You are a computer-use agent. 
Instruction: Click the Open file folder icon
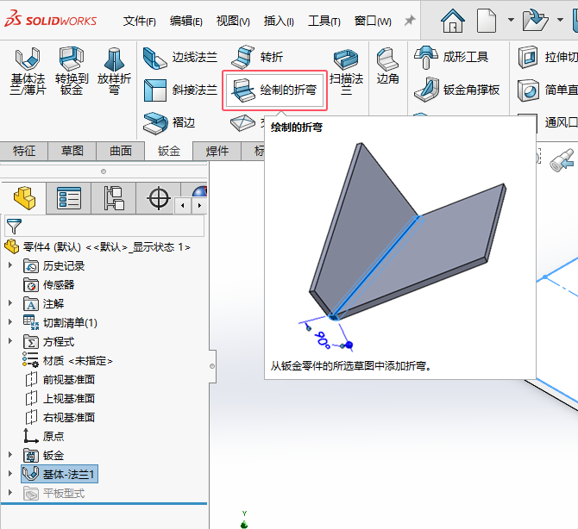point(535,21)
